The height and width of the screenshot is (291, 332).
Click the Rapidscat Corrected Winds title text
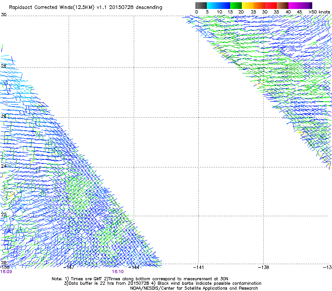tap(86, 8)
